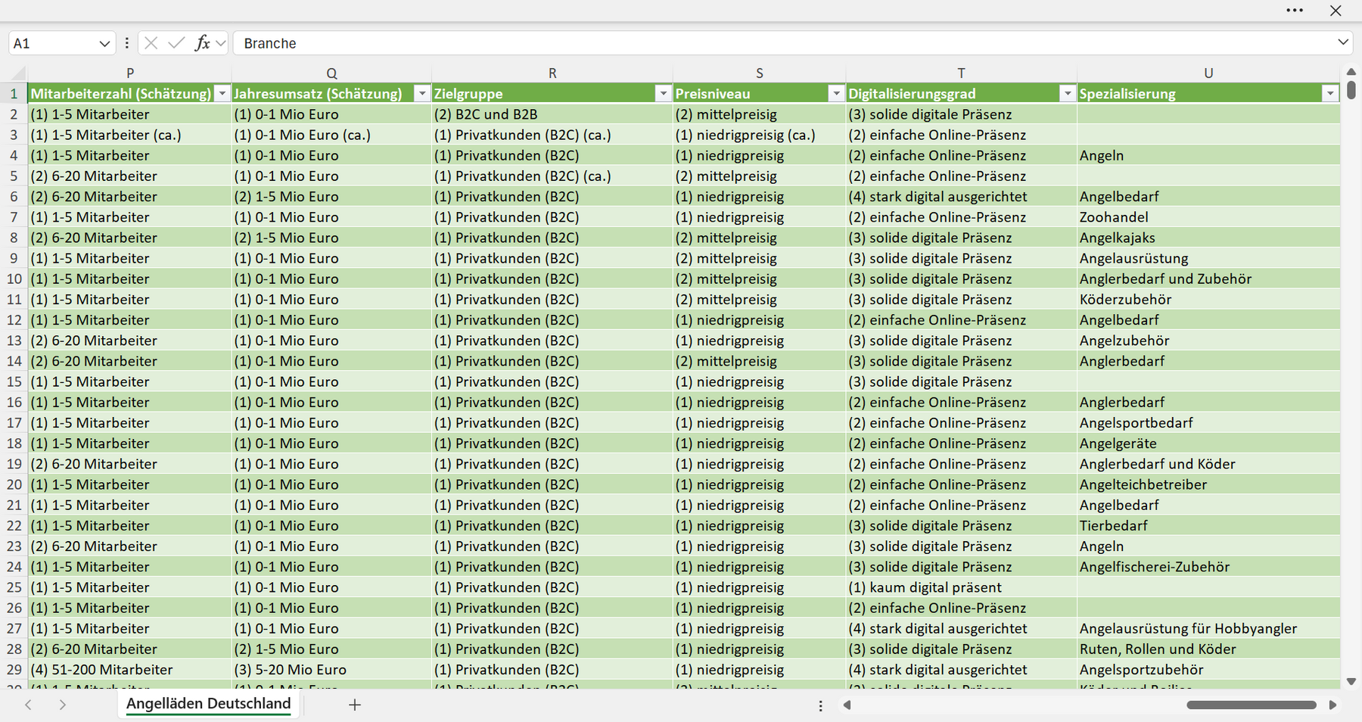The height and width of the screenshot is (722, 1362).
Task: Select cell 'Angelausrüstung für Hobbyangler'
Action: 1208,628
